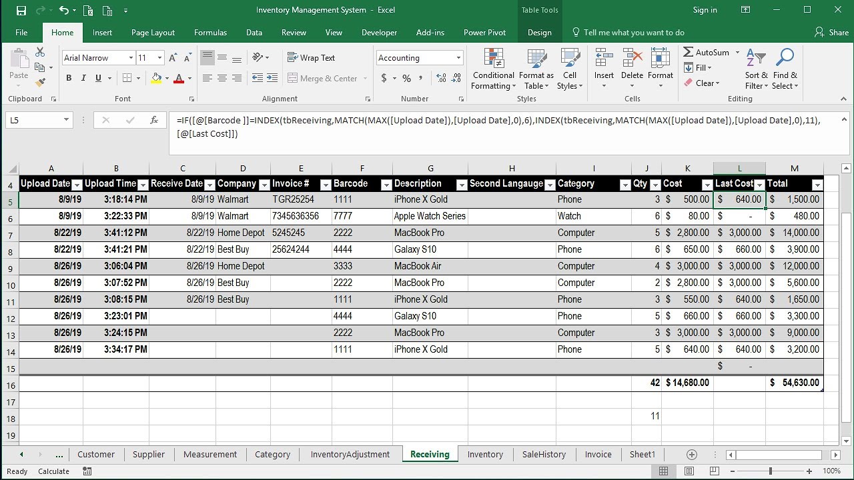Open the Clear dropdown
This screenshot has width=854, height=480.
tap(702, 83)
